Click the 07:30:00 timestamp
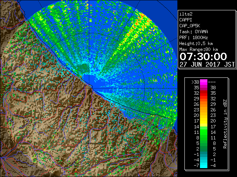The width and height of the screenshot is (237, 177). click(x=203, y=56)
